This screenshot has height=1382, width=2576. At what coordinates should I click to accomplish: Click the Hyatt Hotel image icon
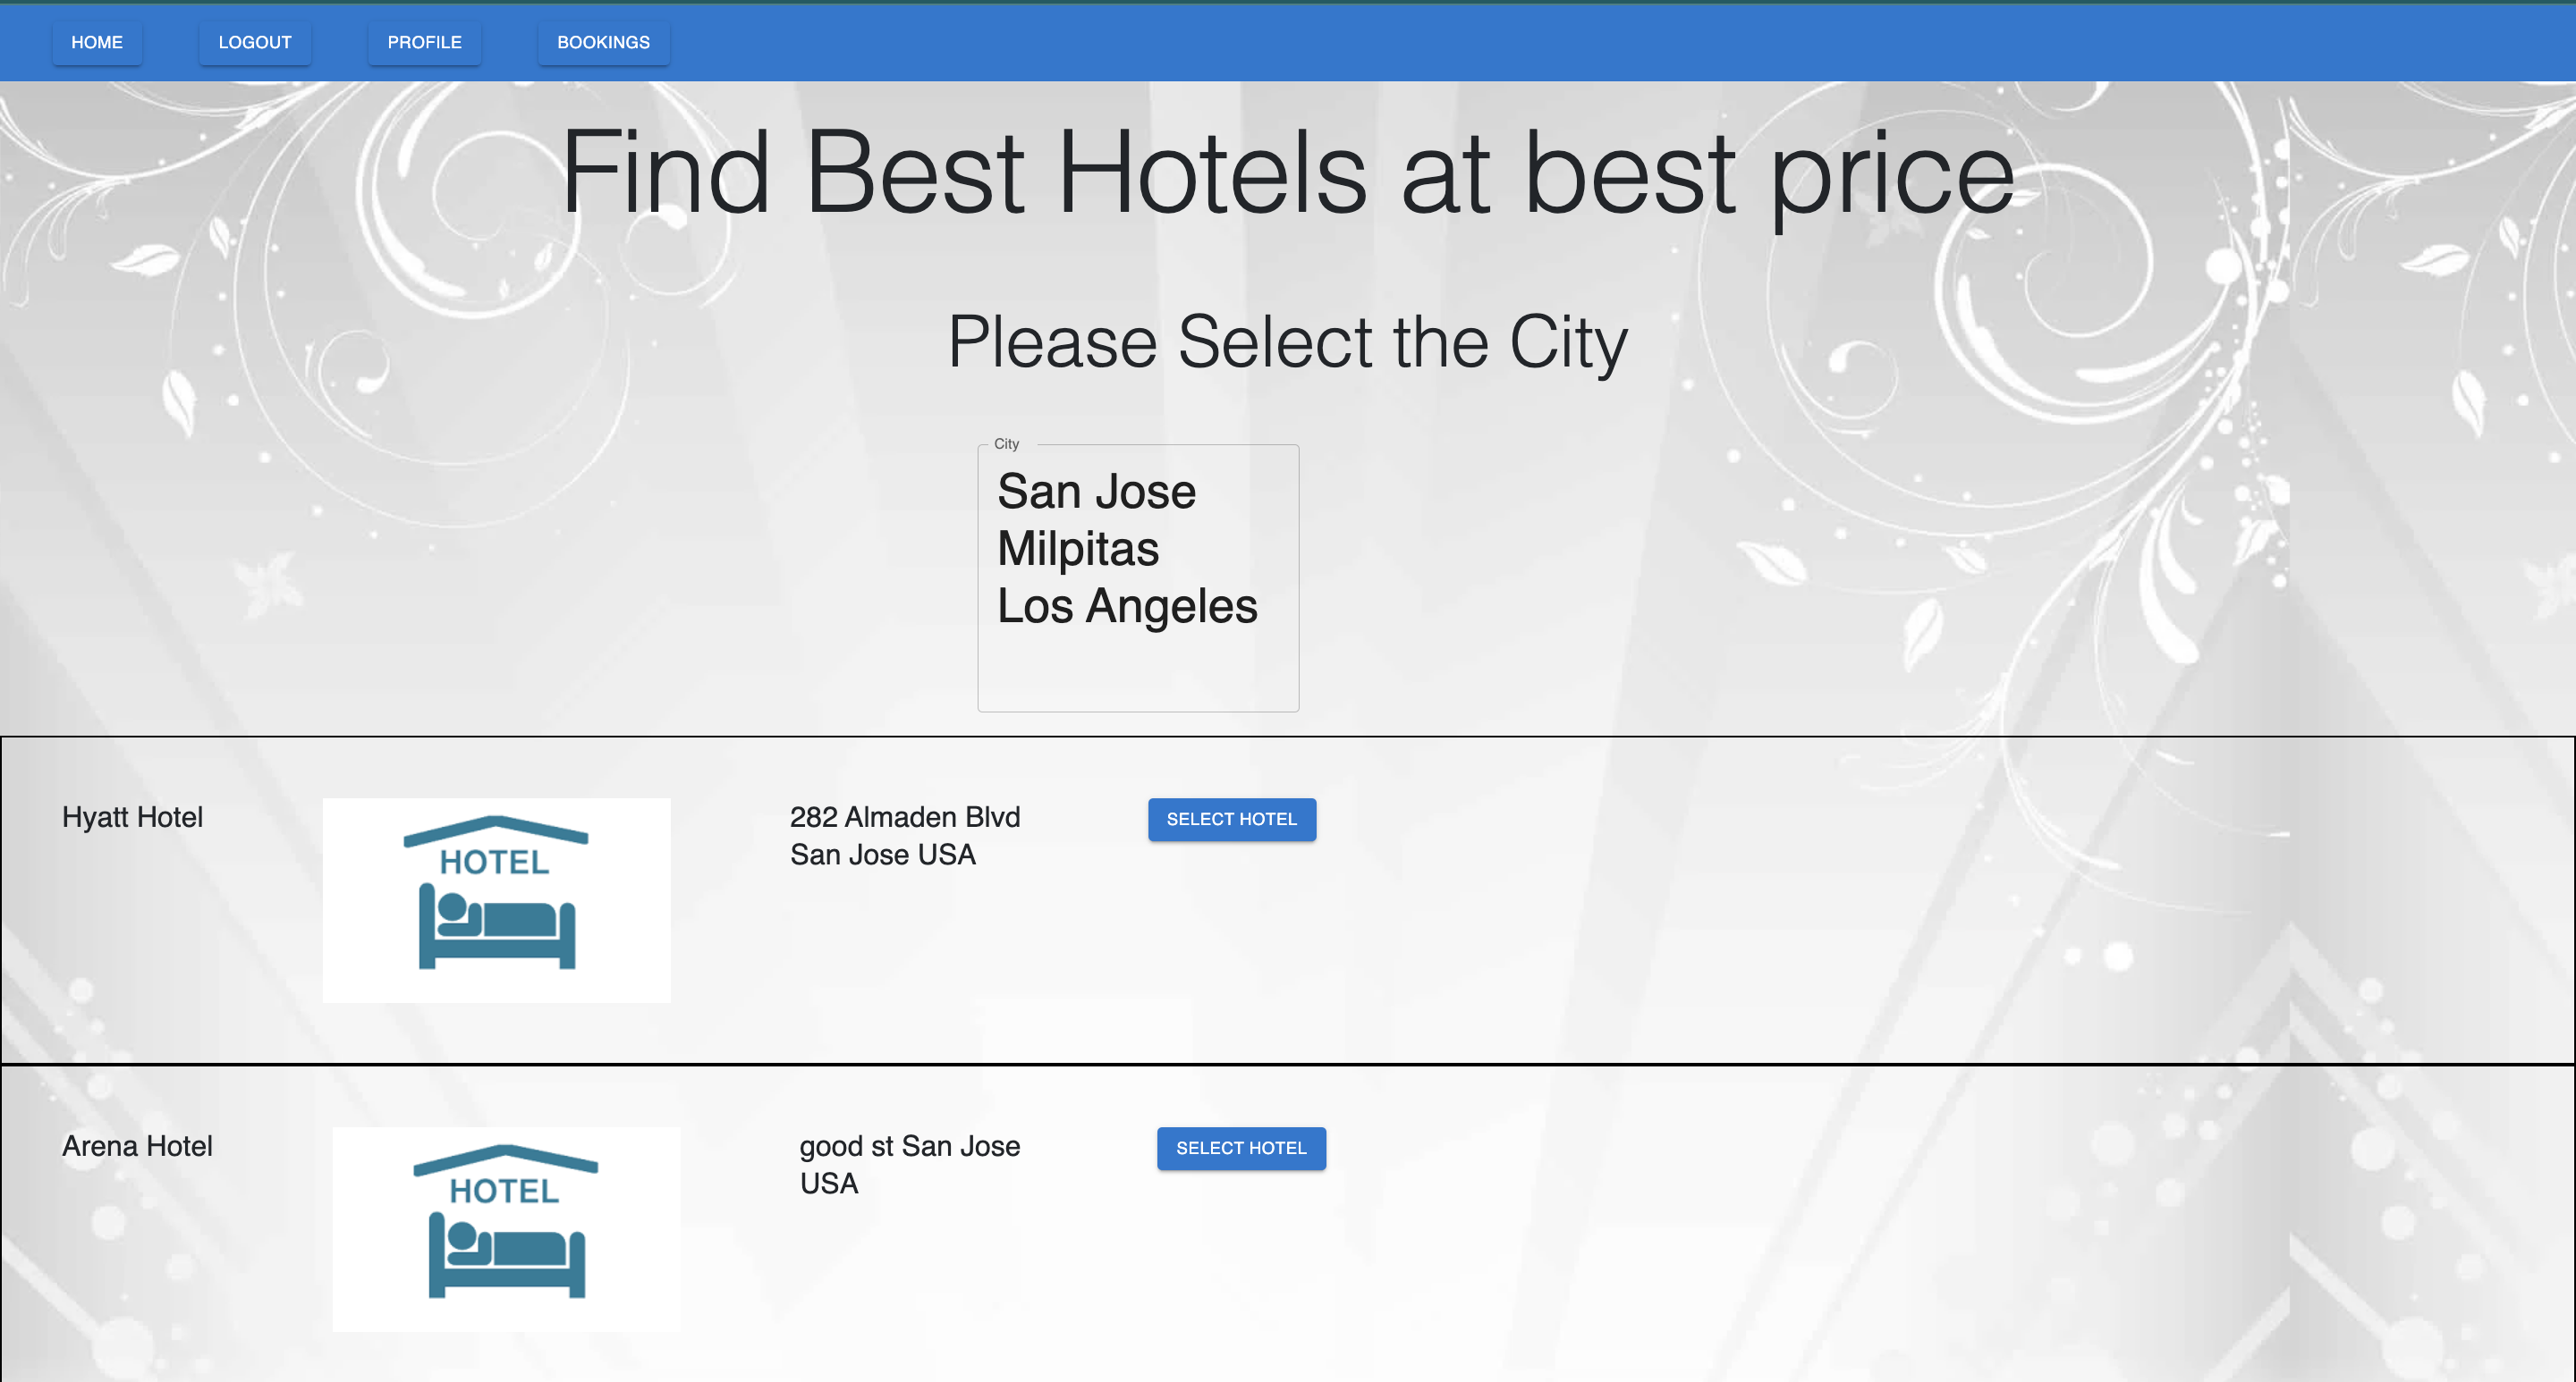coord(496,899)
